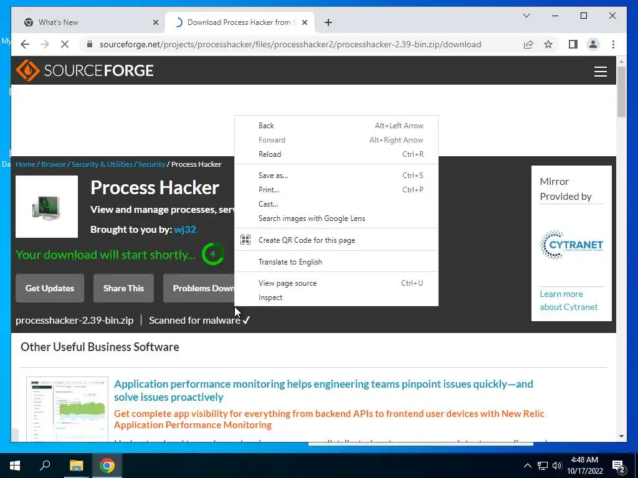Open the Application performance monitoring ad headline

[323, 390]
